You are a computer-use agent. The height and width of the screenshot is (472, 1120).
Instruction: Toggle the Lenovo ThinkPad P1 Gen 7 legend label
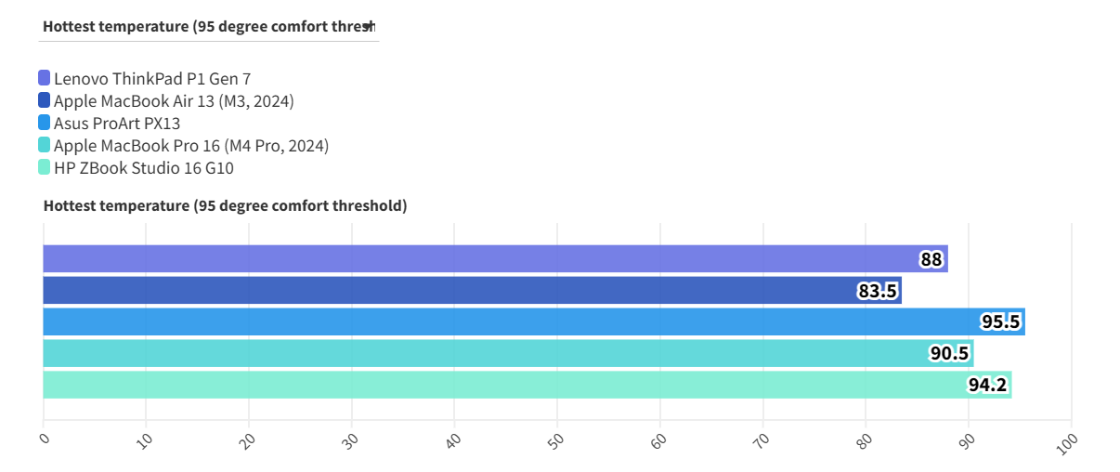point(152,78)
